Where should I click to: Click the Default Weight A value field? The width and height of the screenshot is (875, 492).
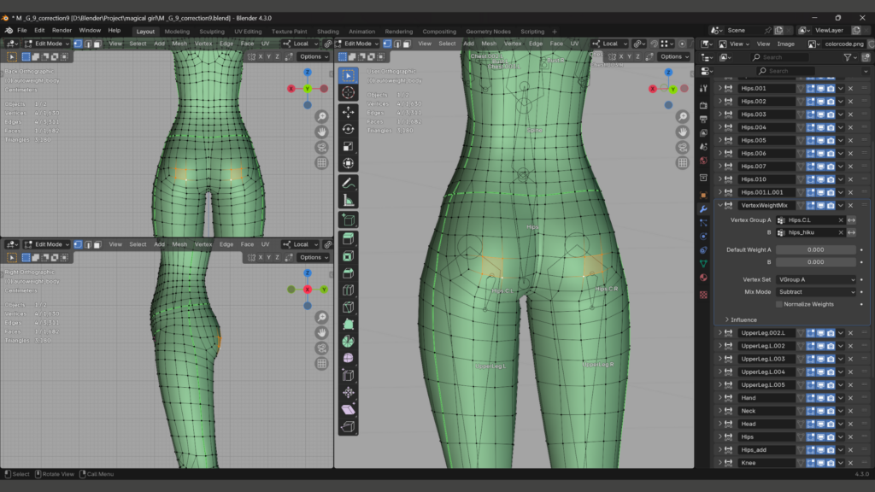coord(815,249)
